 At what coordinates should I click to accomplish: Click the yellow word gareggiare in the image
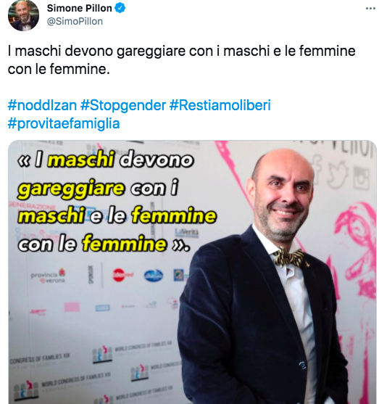click(x=71, y=189)
